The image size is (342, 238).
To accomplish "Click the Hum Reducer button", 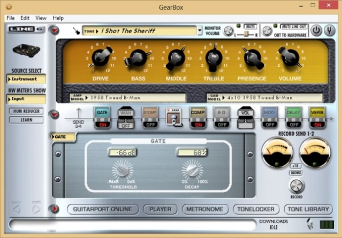I will [x=26, y=111].
